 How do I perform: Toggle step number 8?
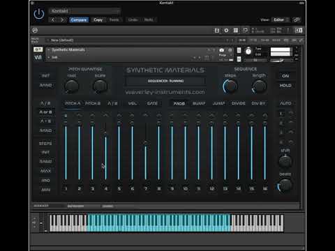tap(159, 188)
